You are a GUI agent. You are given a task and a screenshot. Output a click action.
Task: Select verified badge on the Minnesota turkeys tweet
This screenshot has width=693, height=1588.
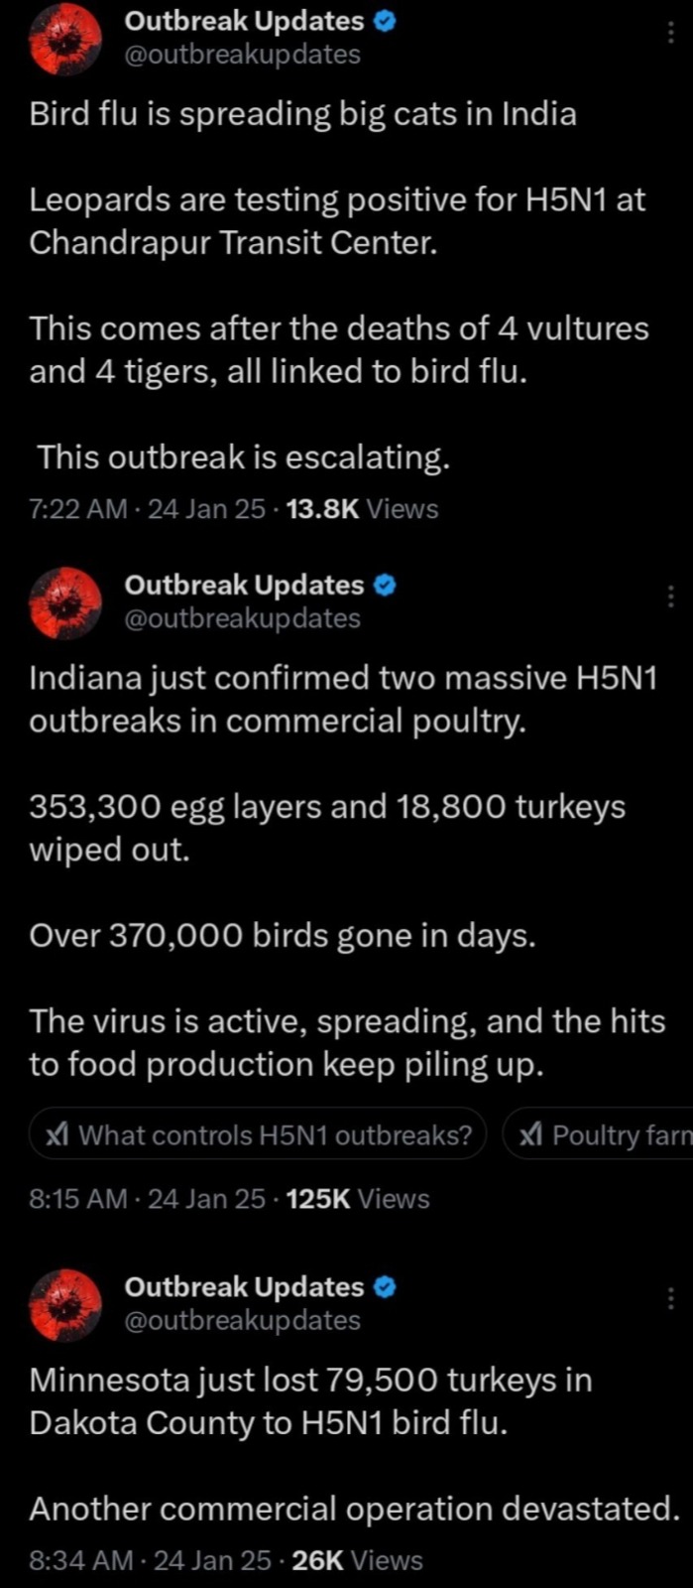387,1286
